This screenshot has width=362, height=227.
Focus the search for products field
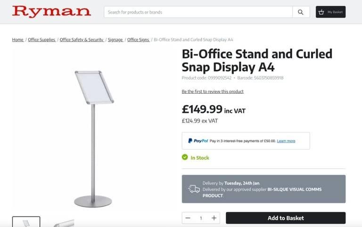tap(198, 12)
